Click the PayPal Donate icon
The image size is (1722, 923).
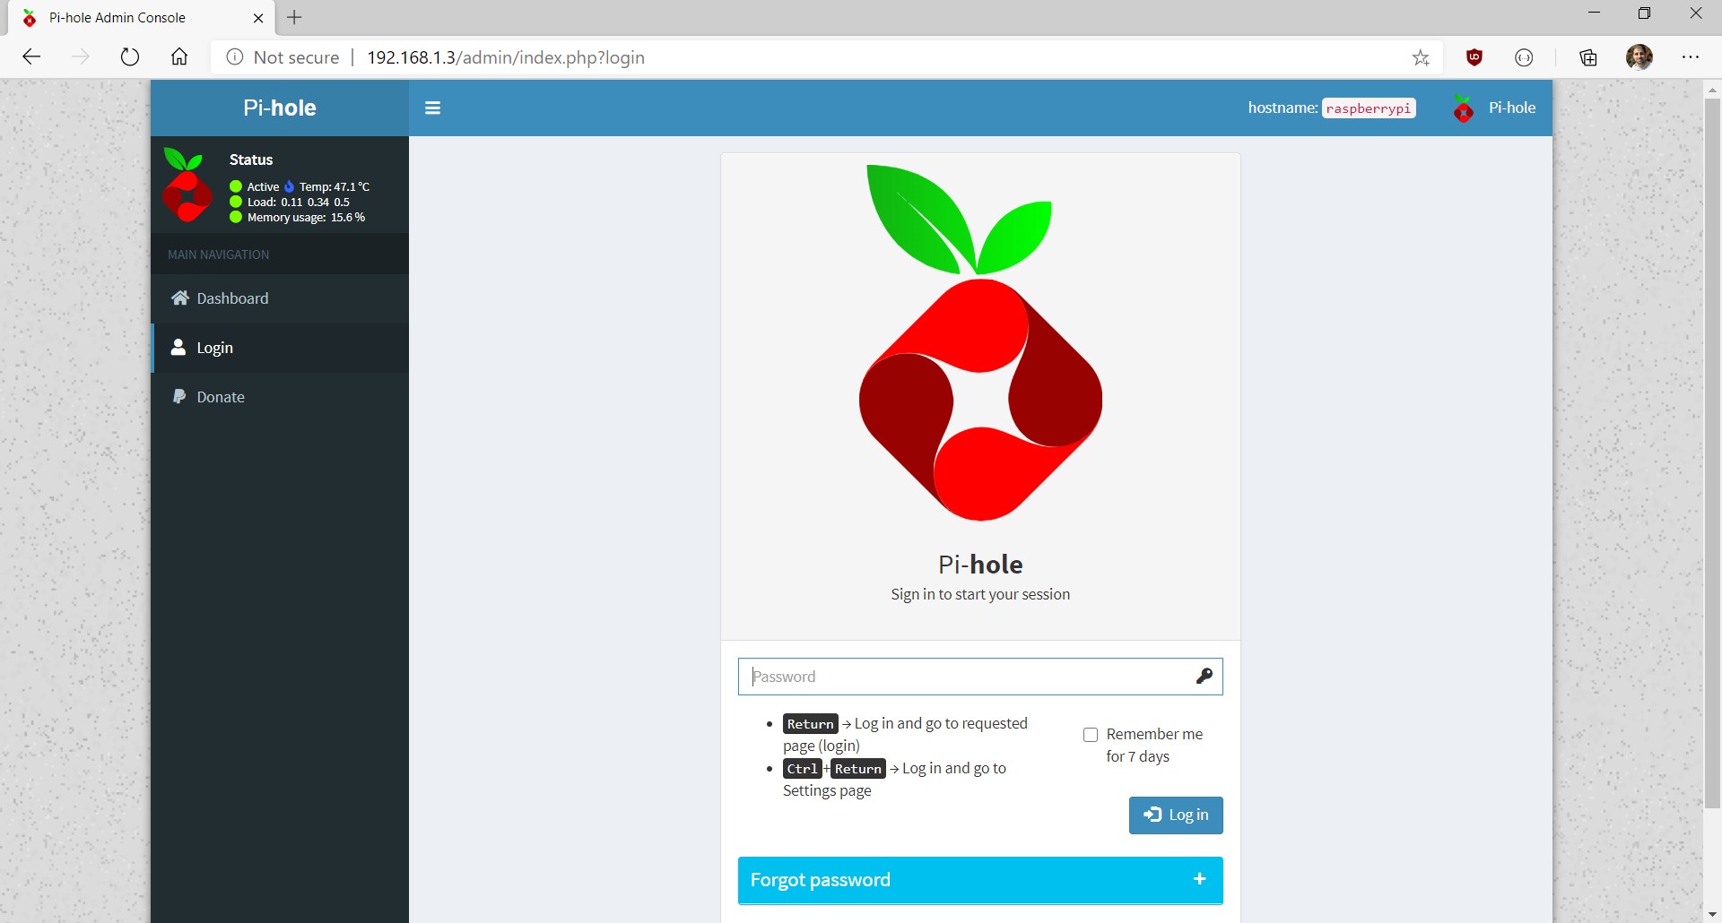(178, 396)
